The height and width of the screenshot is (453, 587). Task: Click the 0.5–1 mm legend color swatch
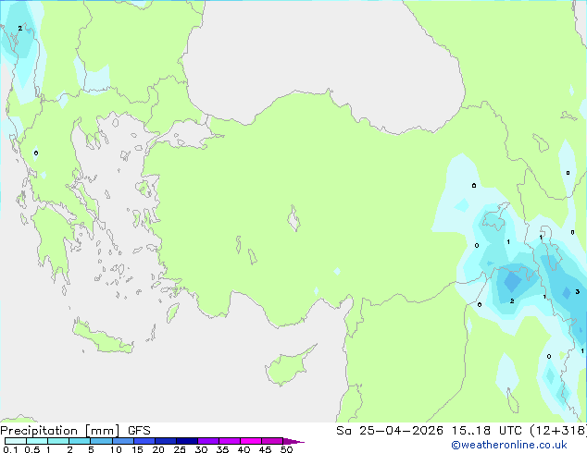click(37, 441)
